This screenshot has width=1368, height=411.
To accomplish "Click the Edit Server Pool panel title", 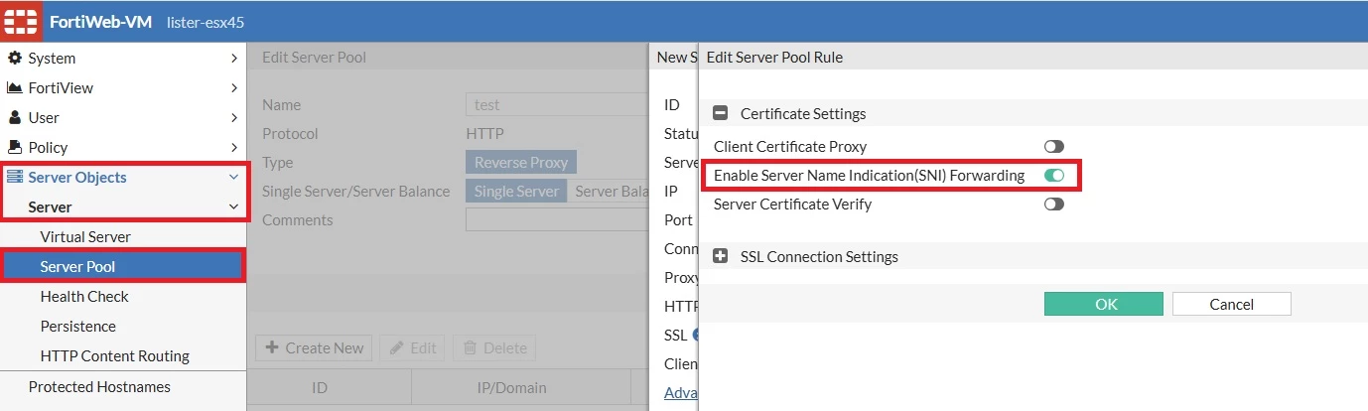I will [314, 57].
